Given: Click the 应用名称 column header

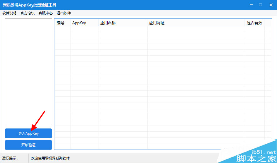Looking at the screenshot, I should (123, 23).
